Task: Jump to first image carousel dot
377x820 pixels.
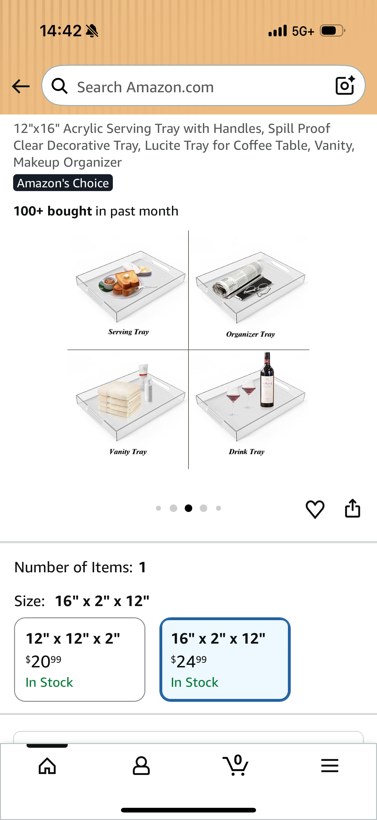Action: pyautogui.click(x=158, y=509)
